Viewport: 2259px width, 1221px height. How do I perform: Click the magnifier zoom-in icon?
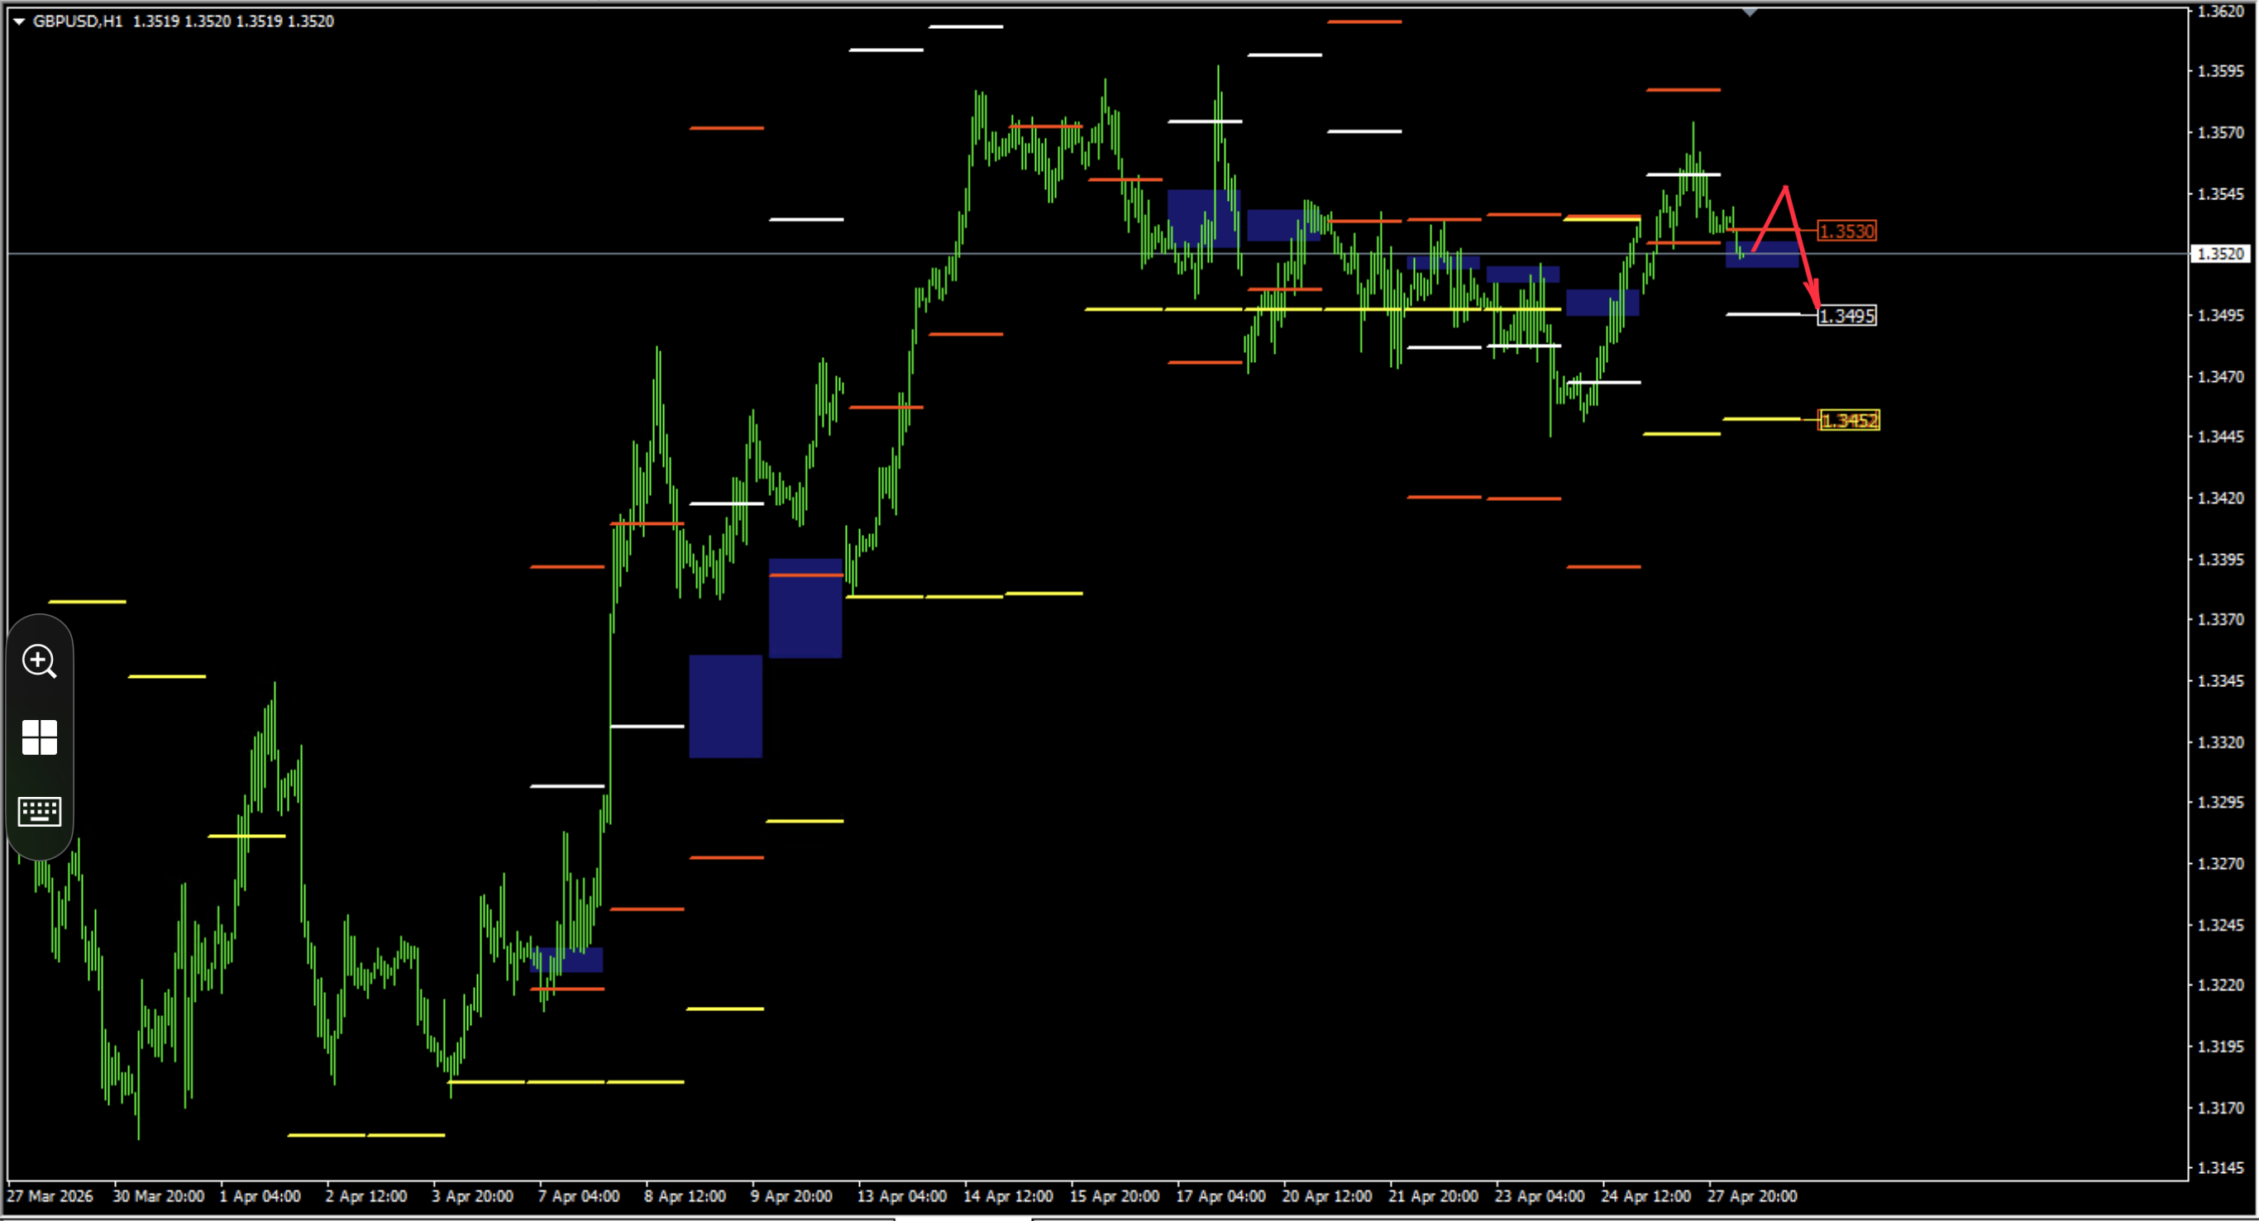click(x=40, y=662)
